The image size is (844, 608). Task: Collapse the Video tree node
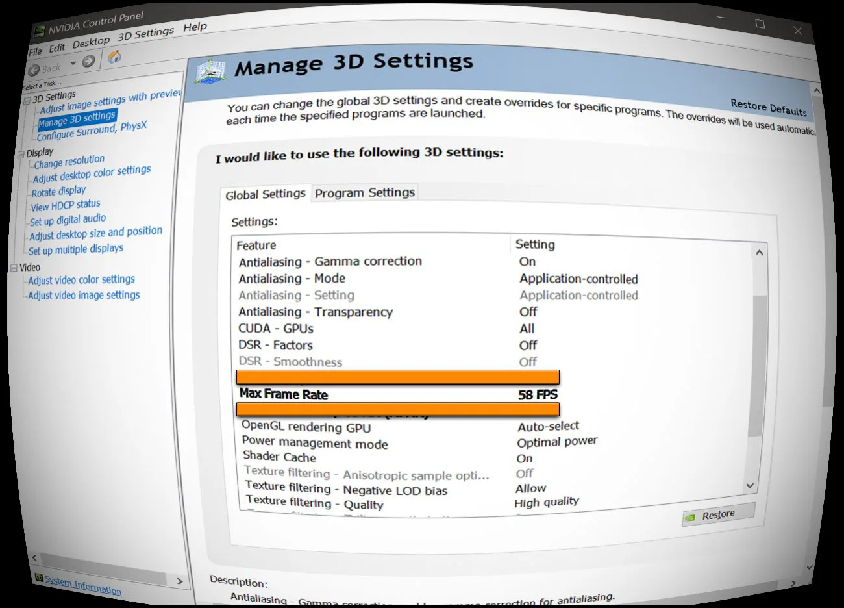tap(14, 268)
